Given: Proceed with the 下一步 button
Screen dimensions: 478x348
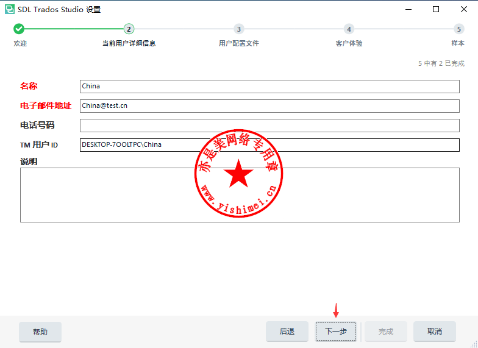Looking at the screenshot, I should pyautogui.click(x=336, y=332).
